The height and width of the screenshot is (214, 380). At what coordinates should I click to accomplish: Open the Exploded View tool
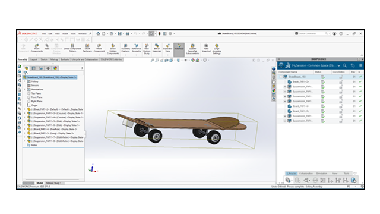(167, 48)
